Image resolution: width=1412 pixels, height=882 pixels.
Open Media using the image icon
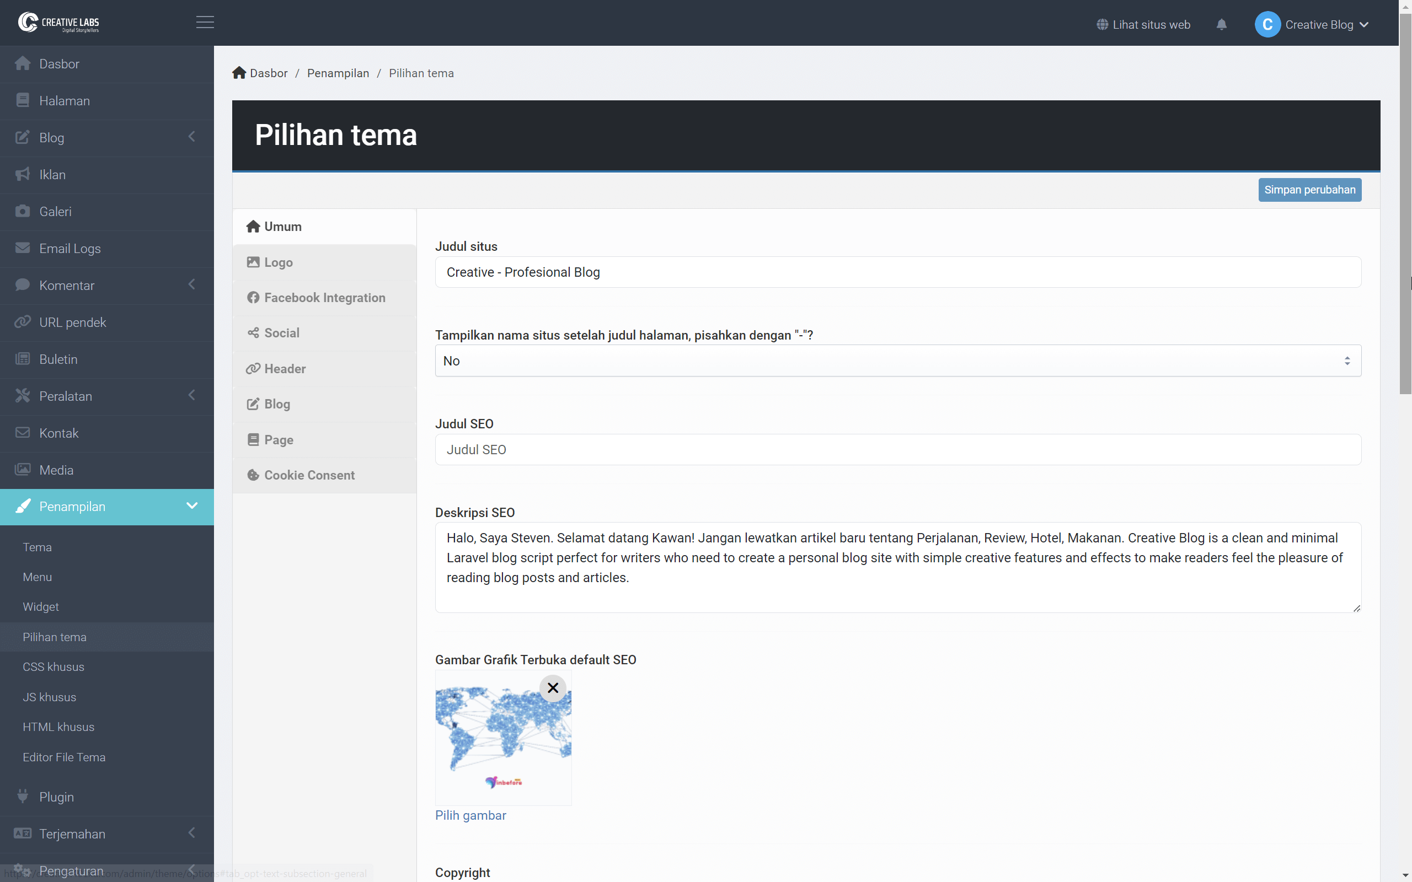pyautogui.click(x=23, y=470)
